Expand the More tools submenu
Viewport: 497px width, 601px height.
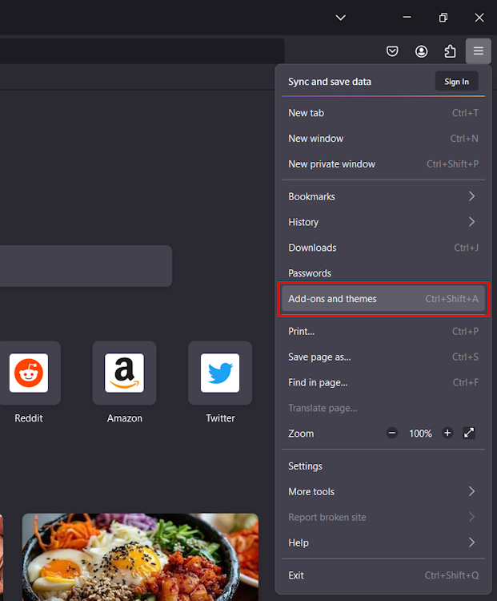(383, 491)
